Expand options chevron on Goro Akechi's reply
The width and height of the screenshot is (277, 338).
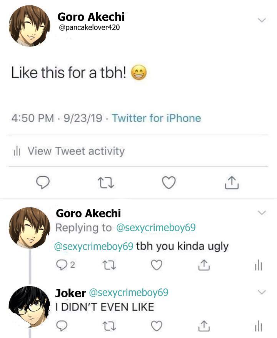(261, 212)
